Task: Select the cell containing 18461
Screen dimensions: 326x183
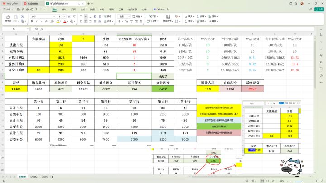Action: pos(16,89)
